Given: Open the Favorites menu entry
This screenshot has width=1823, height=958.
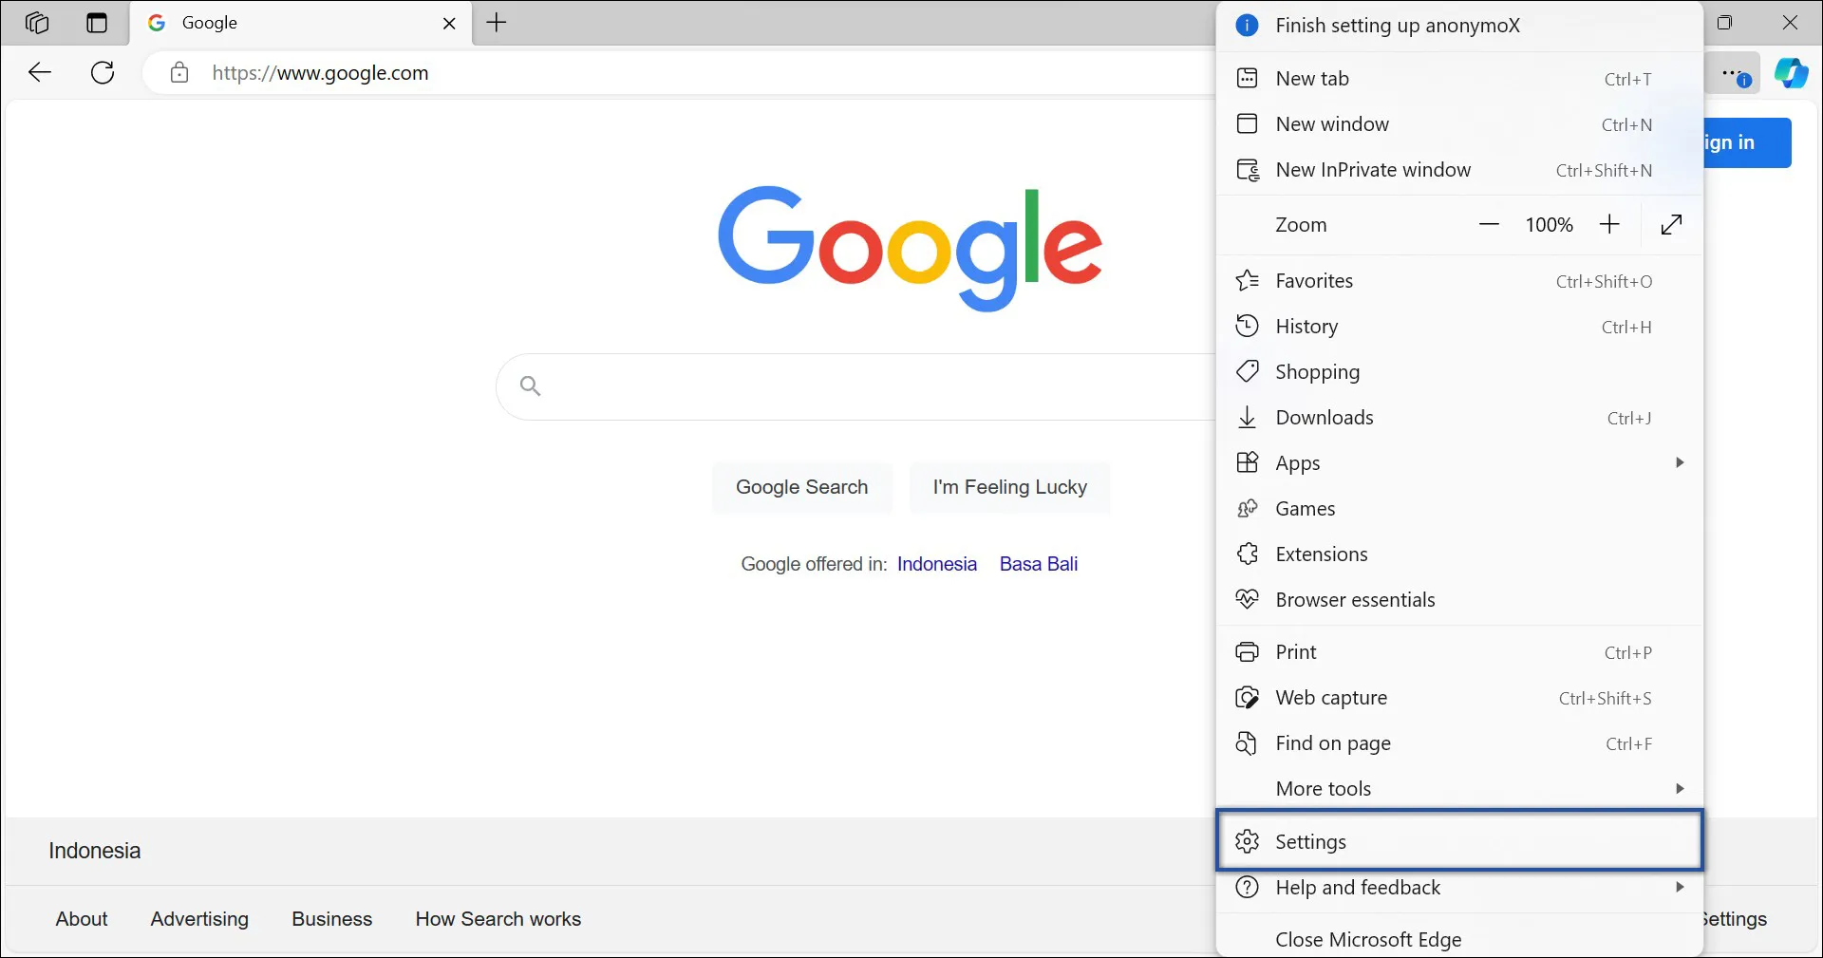Looking at the screenshot, I should coord(1314,280).
